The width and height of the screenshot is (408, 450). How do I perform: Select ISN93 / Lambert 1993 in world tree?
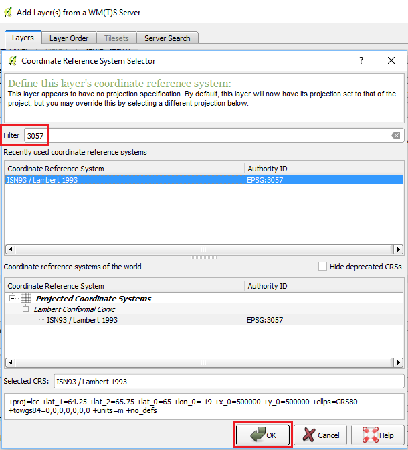pos(82,320)
